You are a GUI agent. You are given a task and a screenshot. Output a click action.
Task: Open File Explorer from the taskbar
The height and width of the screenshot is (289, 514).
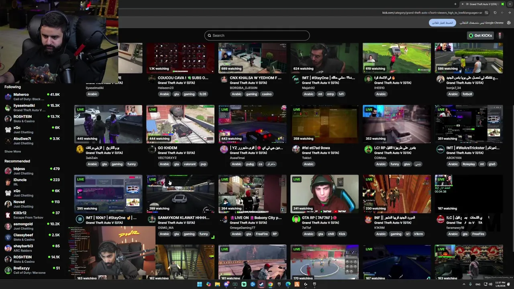[x=217, y=284]
